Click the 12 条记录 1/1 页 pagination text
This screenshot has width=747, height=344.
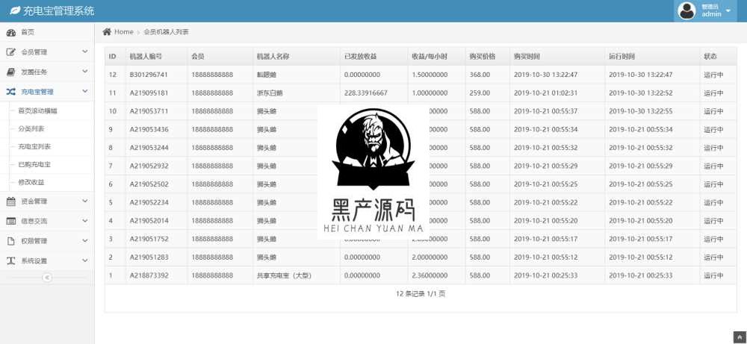(x=421, y=294)
